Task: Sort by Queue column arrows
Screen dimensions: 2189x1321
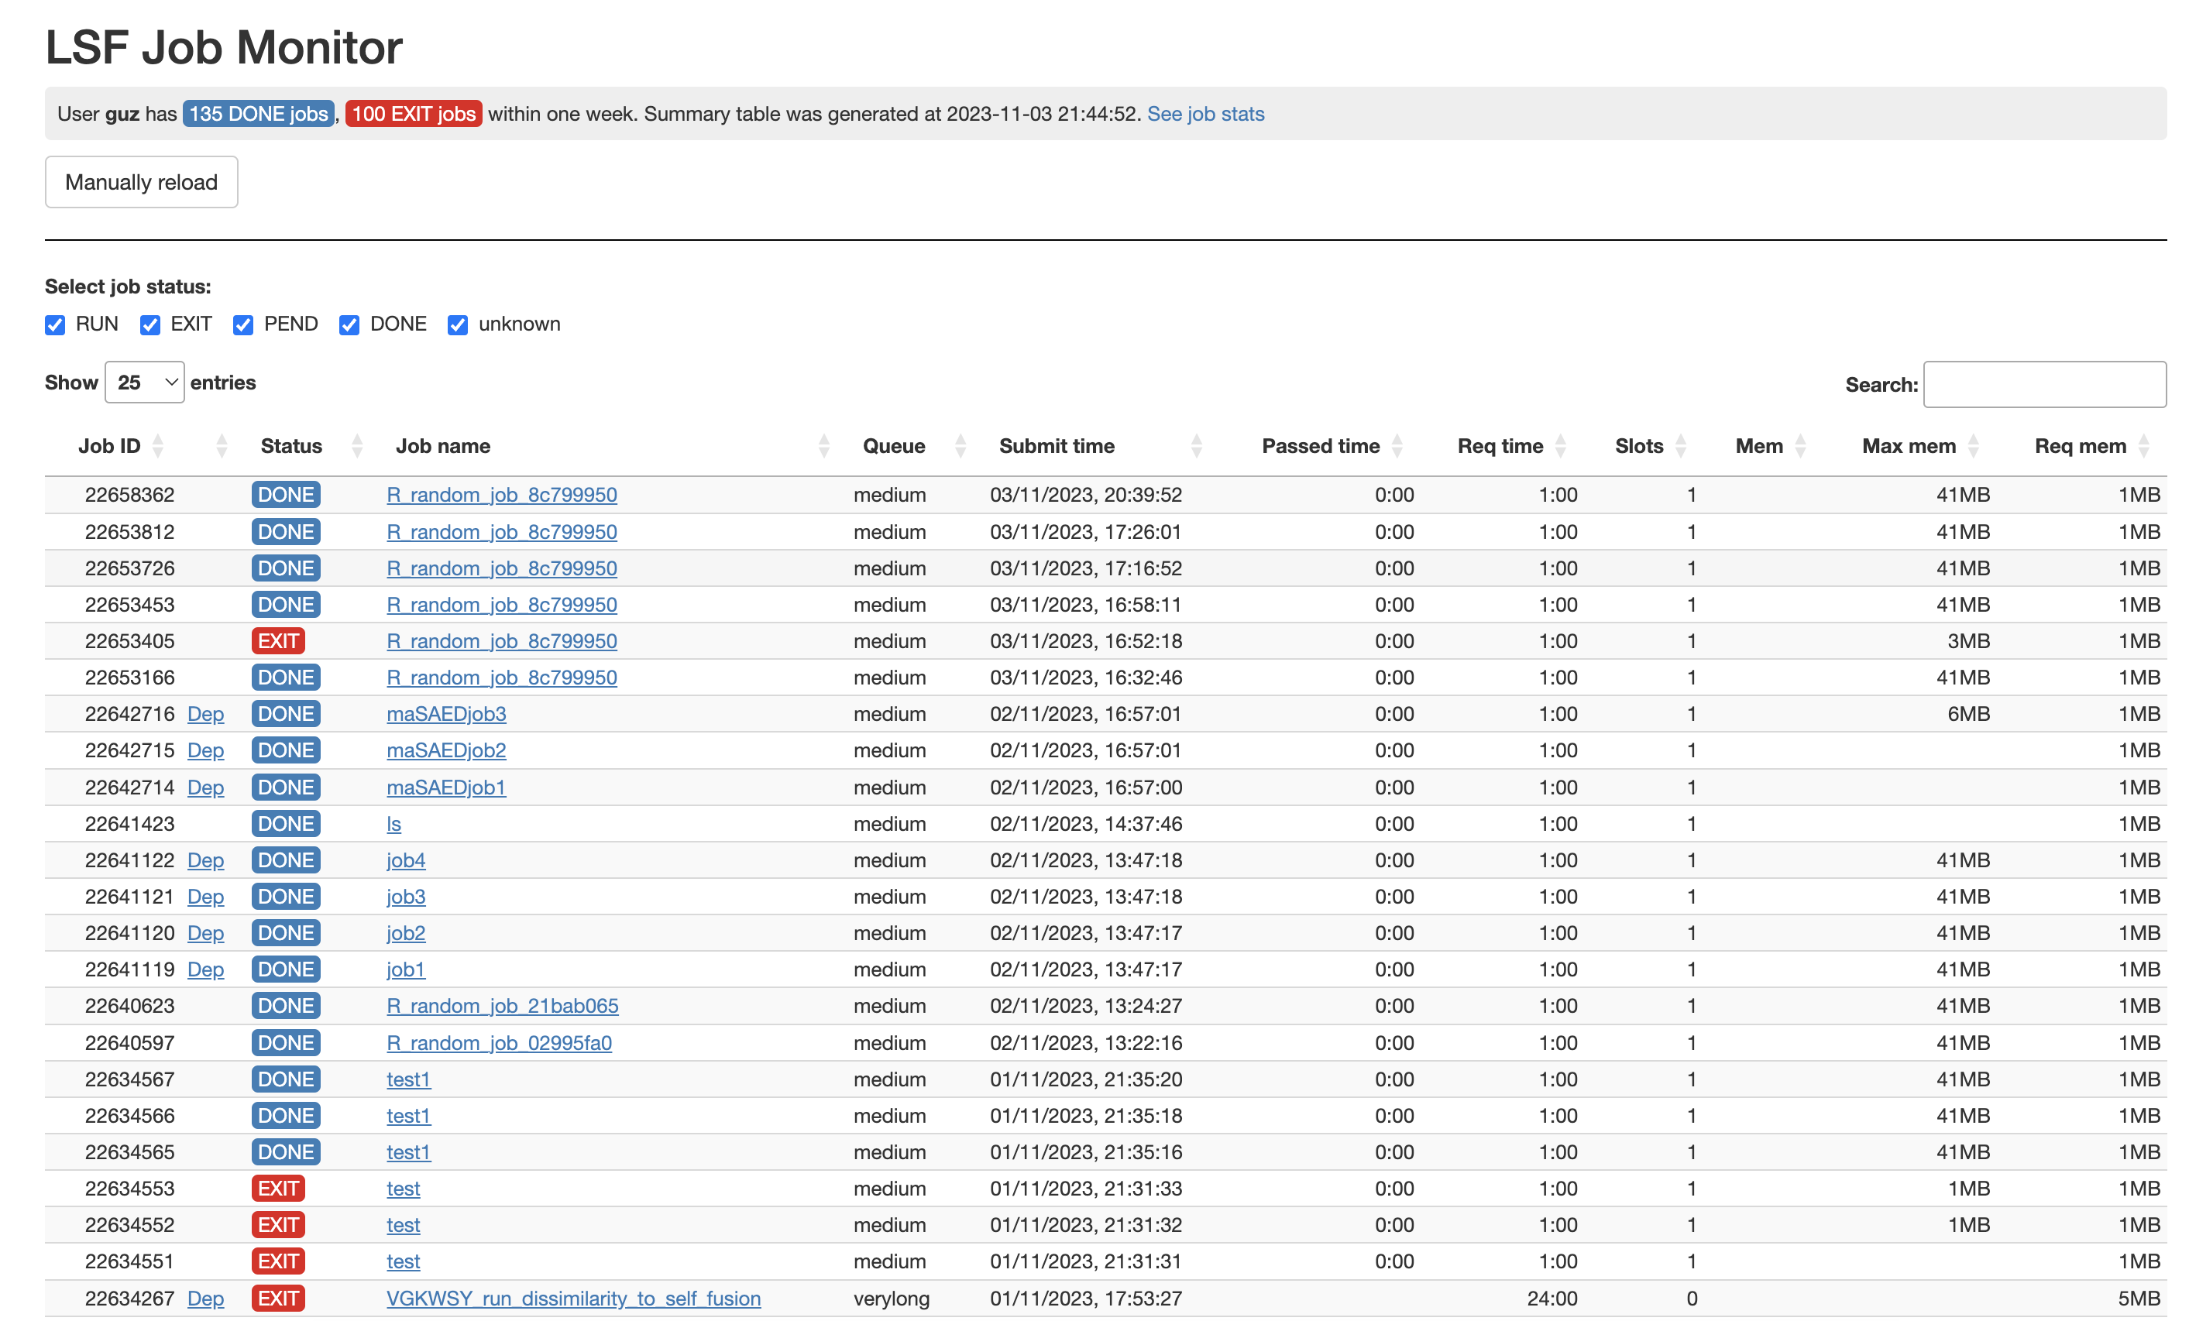Action: 960,446
